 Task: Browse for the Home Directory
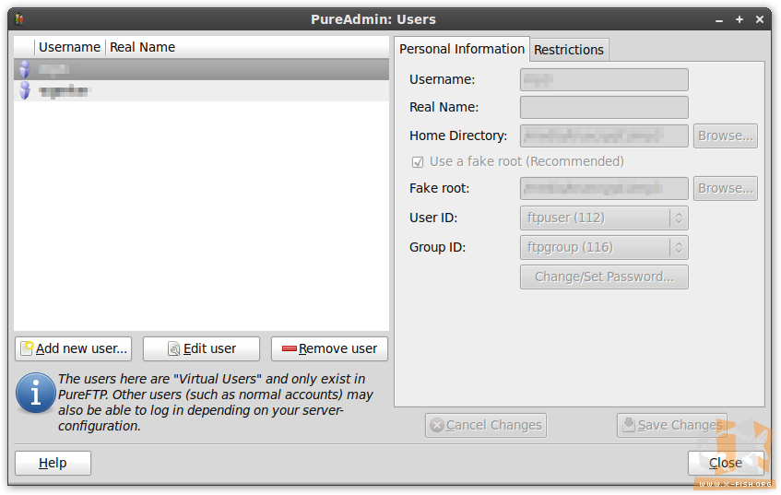pyautogui.click(x=725, y=136)
